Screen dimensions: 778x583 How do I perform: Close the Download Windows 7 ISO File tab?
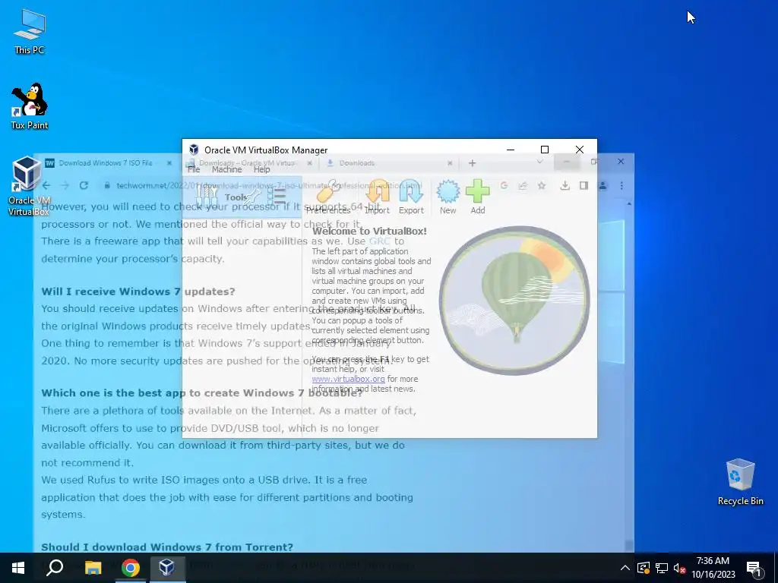click(169, 163)
